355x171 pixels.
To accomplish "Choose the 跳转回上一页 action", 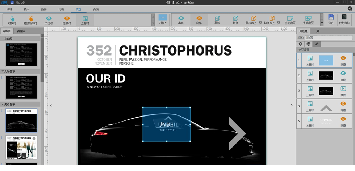I will [x=254, y=20].
